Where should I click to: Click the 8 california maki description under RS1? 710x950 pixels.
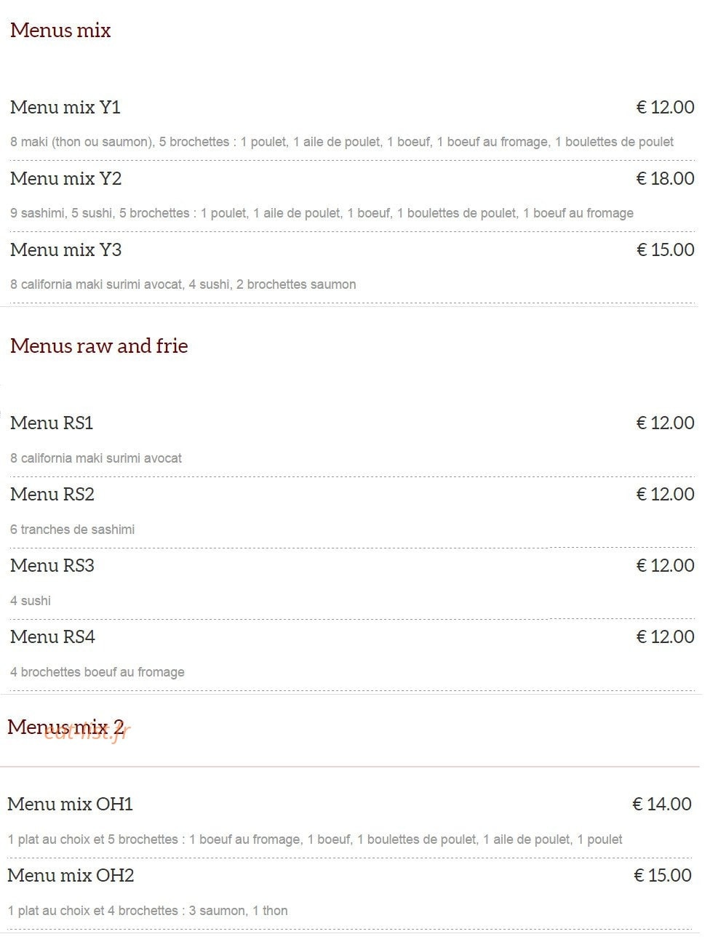click(x=96, y=458)
